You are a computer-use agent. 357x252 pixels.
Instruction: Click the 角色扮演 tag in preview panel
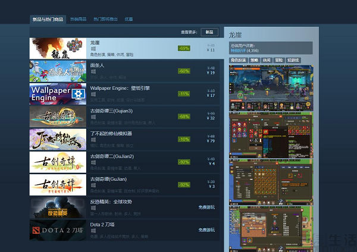(x=239, y=60)
